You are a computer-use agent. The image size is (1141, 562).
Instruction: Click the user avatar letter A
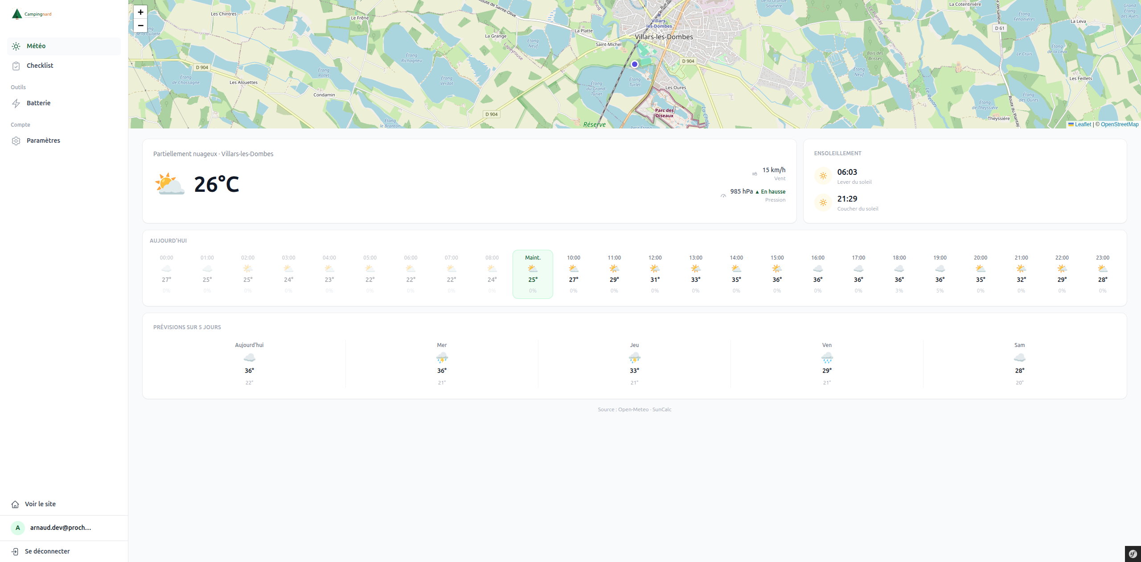(18, 528)
